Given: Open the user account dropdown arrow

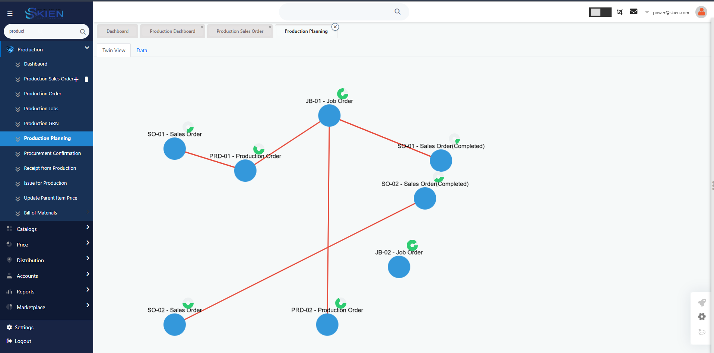Looking at the screenshot, I should coord(647,12).
